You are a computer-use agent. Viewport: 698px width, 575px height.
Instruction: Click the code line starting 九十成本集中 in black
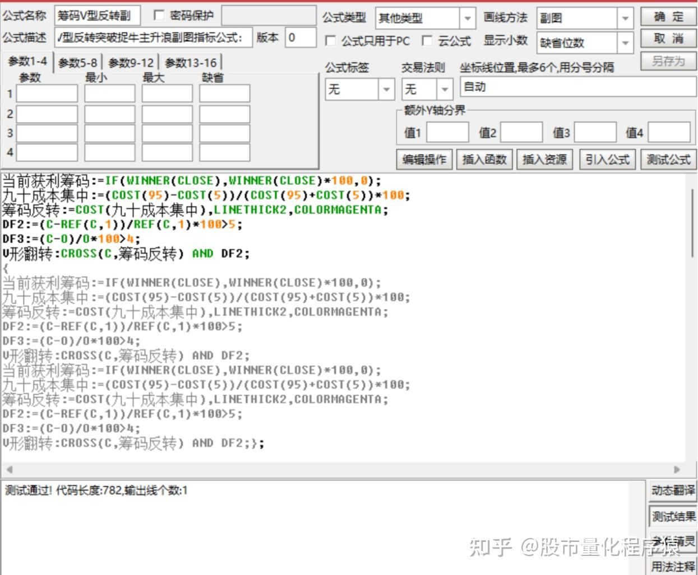coord(206,195)
